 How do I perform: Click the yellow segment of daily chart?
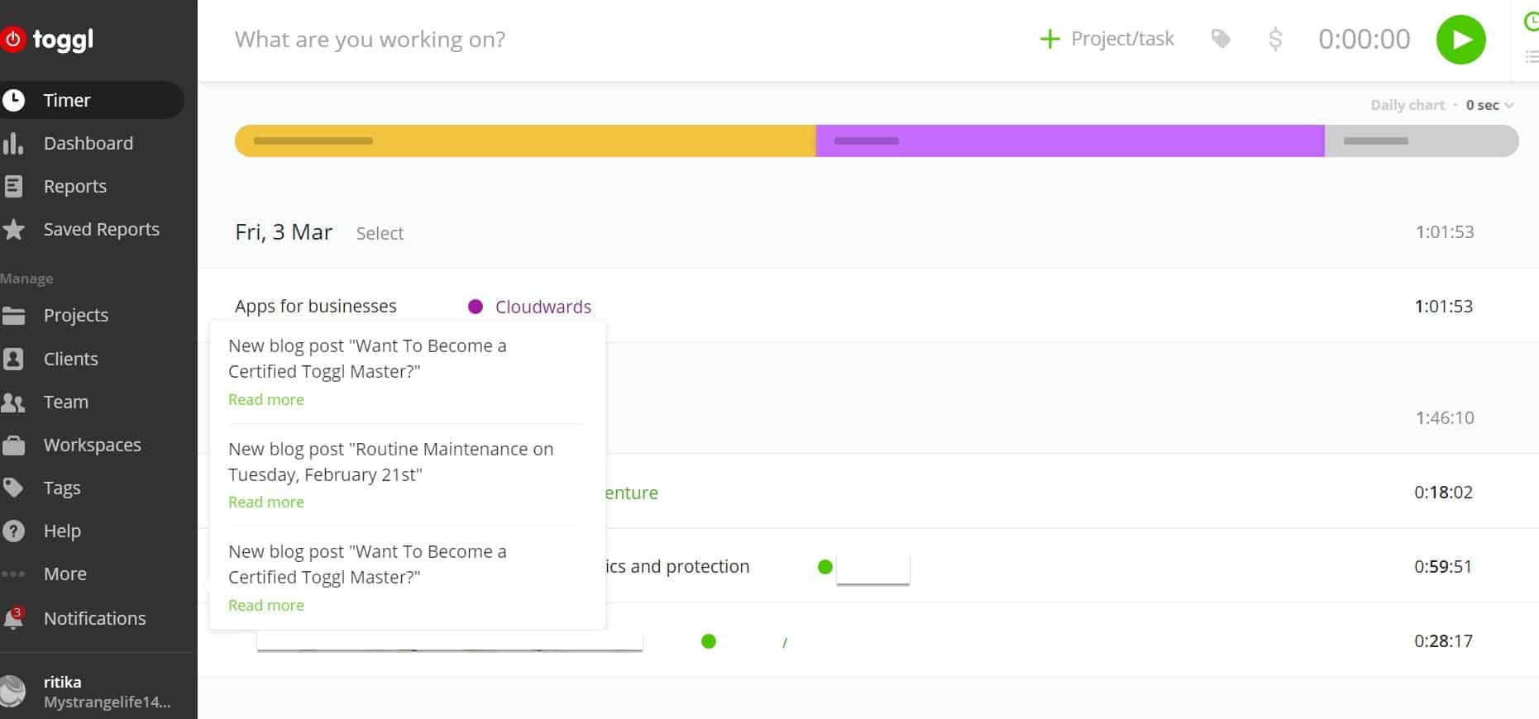click(x=525, y=140)
